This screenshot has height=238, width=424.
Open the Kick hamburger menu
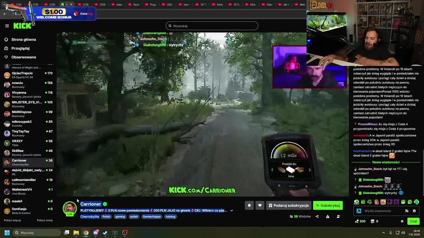(x=7, y=26)
